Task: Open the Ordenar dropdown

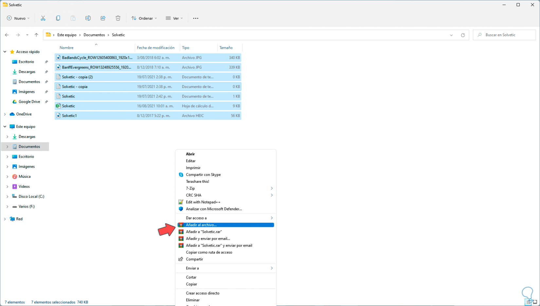Action: [x=144, y=18]
